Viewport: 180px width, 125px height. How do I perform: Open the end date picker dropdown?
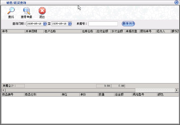pos(69,24)
